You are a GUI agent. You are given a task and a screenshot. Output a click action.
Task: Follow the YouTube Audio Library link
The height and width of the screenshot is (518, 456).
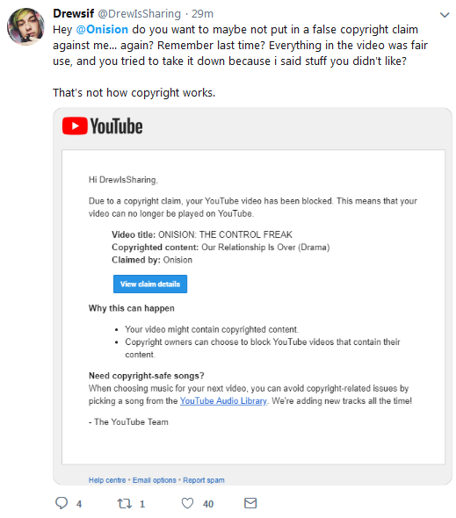[x=223, y=400]
